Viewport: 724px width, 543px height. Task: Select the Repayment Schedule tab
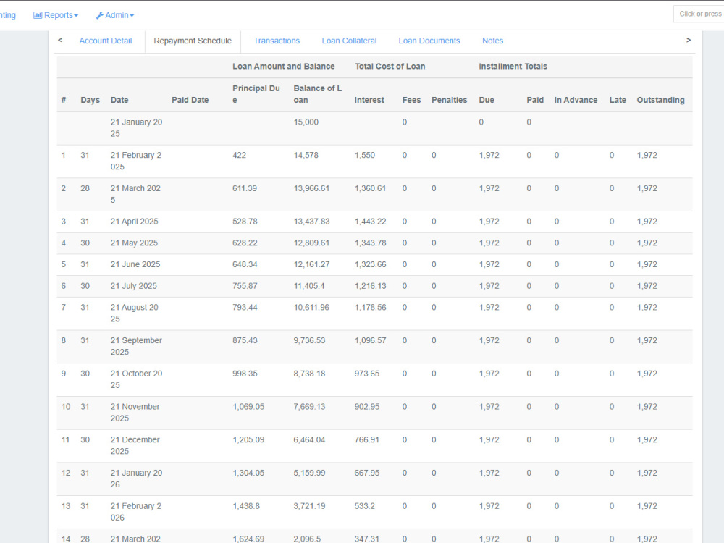coord(193,41)
